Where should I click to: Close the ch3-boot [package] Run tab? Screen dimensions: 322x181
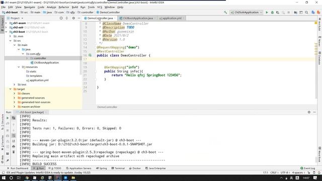46,112
